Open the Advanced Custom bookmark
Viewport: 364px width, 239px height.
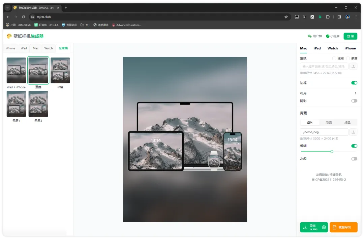pos(126,25)
